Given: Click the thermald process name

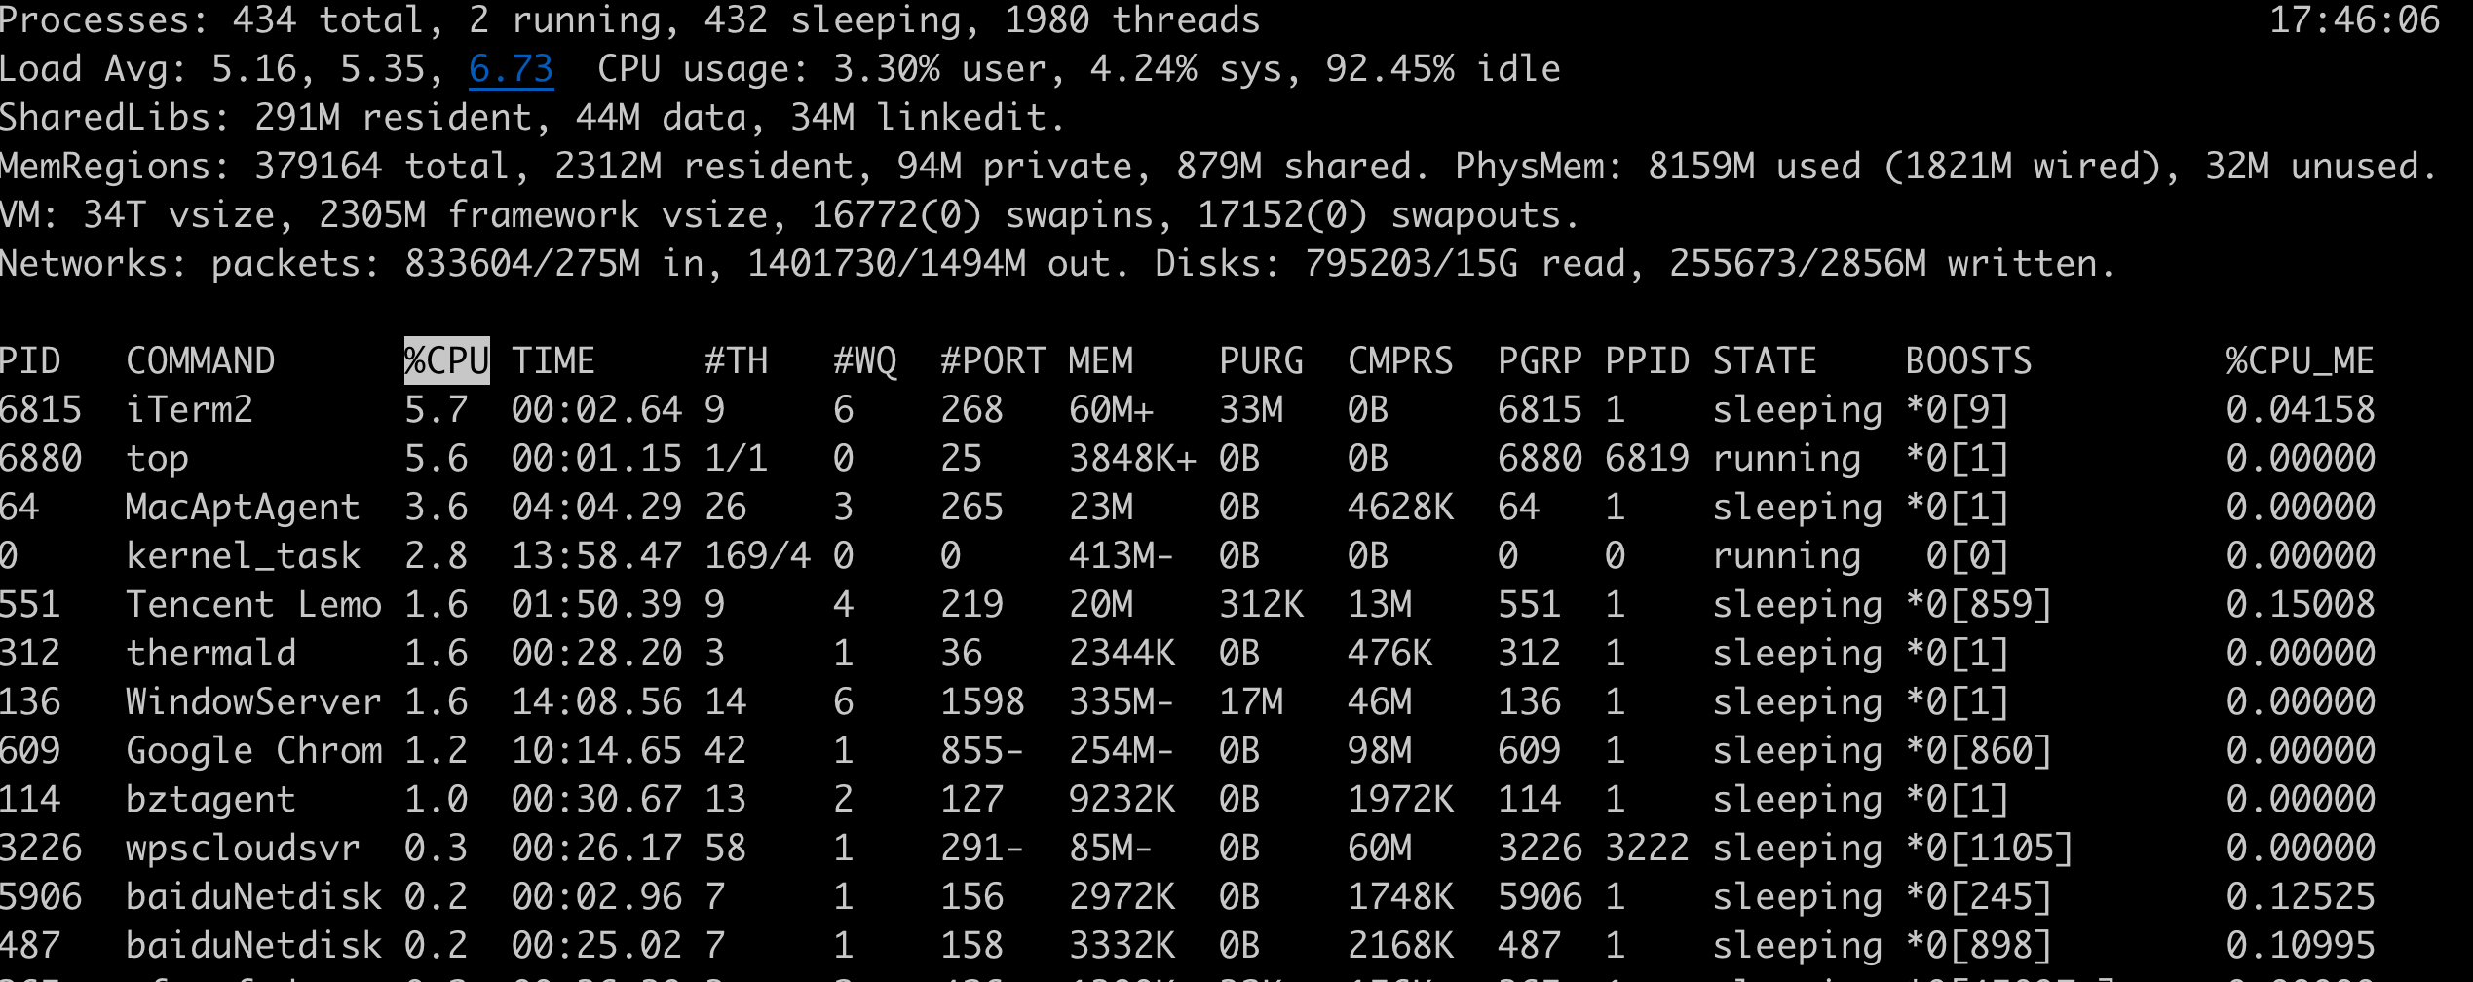Looking at the screenshot, I should pos(210,654).
